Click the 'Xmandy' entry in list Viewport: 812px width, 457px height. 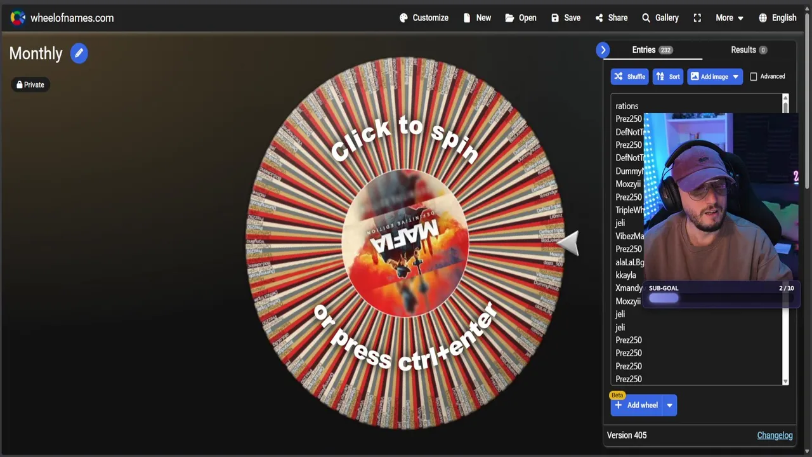click(629, 288)
